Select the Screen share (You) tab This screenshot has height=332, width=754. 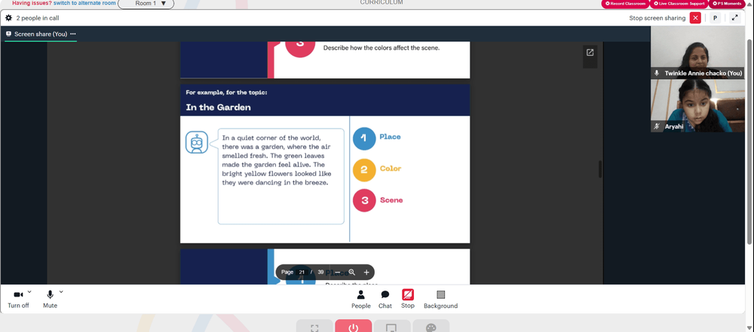click(x=41, y=34)
